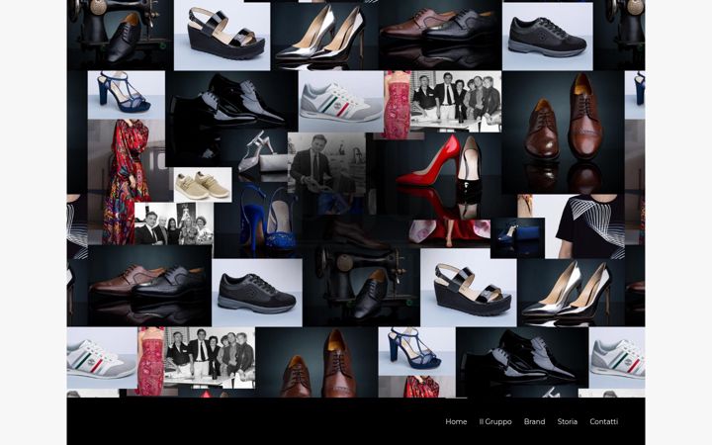Go to the Il Gruppo page
Screen dimensions: 712x445
pyautogui.click(x=495, y=421)
